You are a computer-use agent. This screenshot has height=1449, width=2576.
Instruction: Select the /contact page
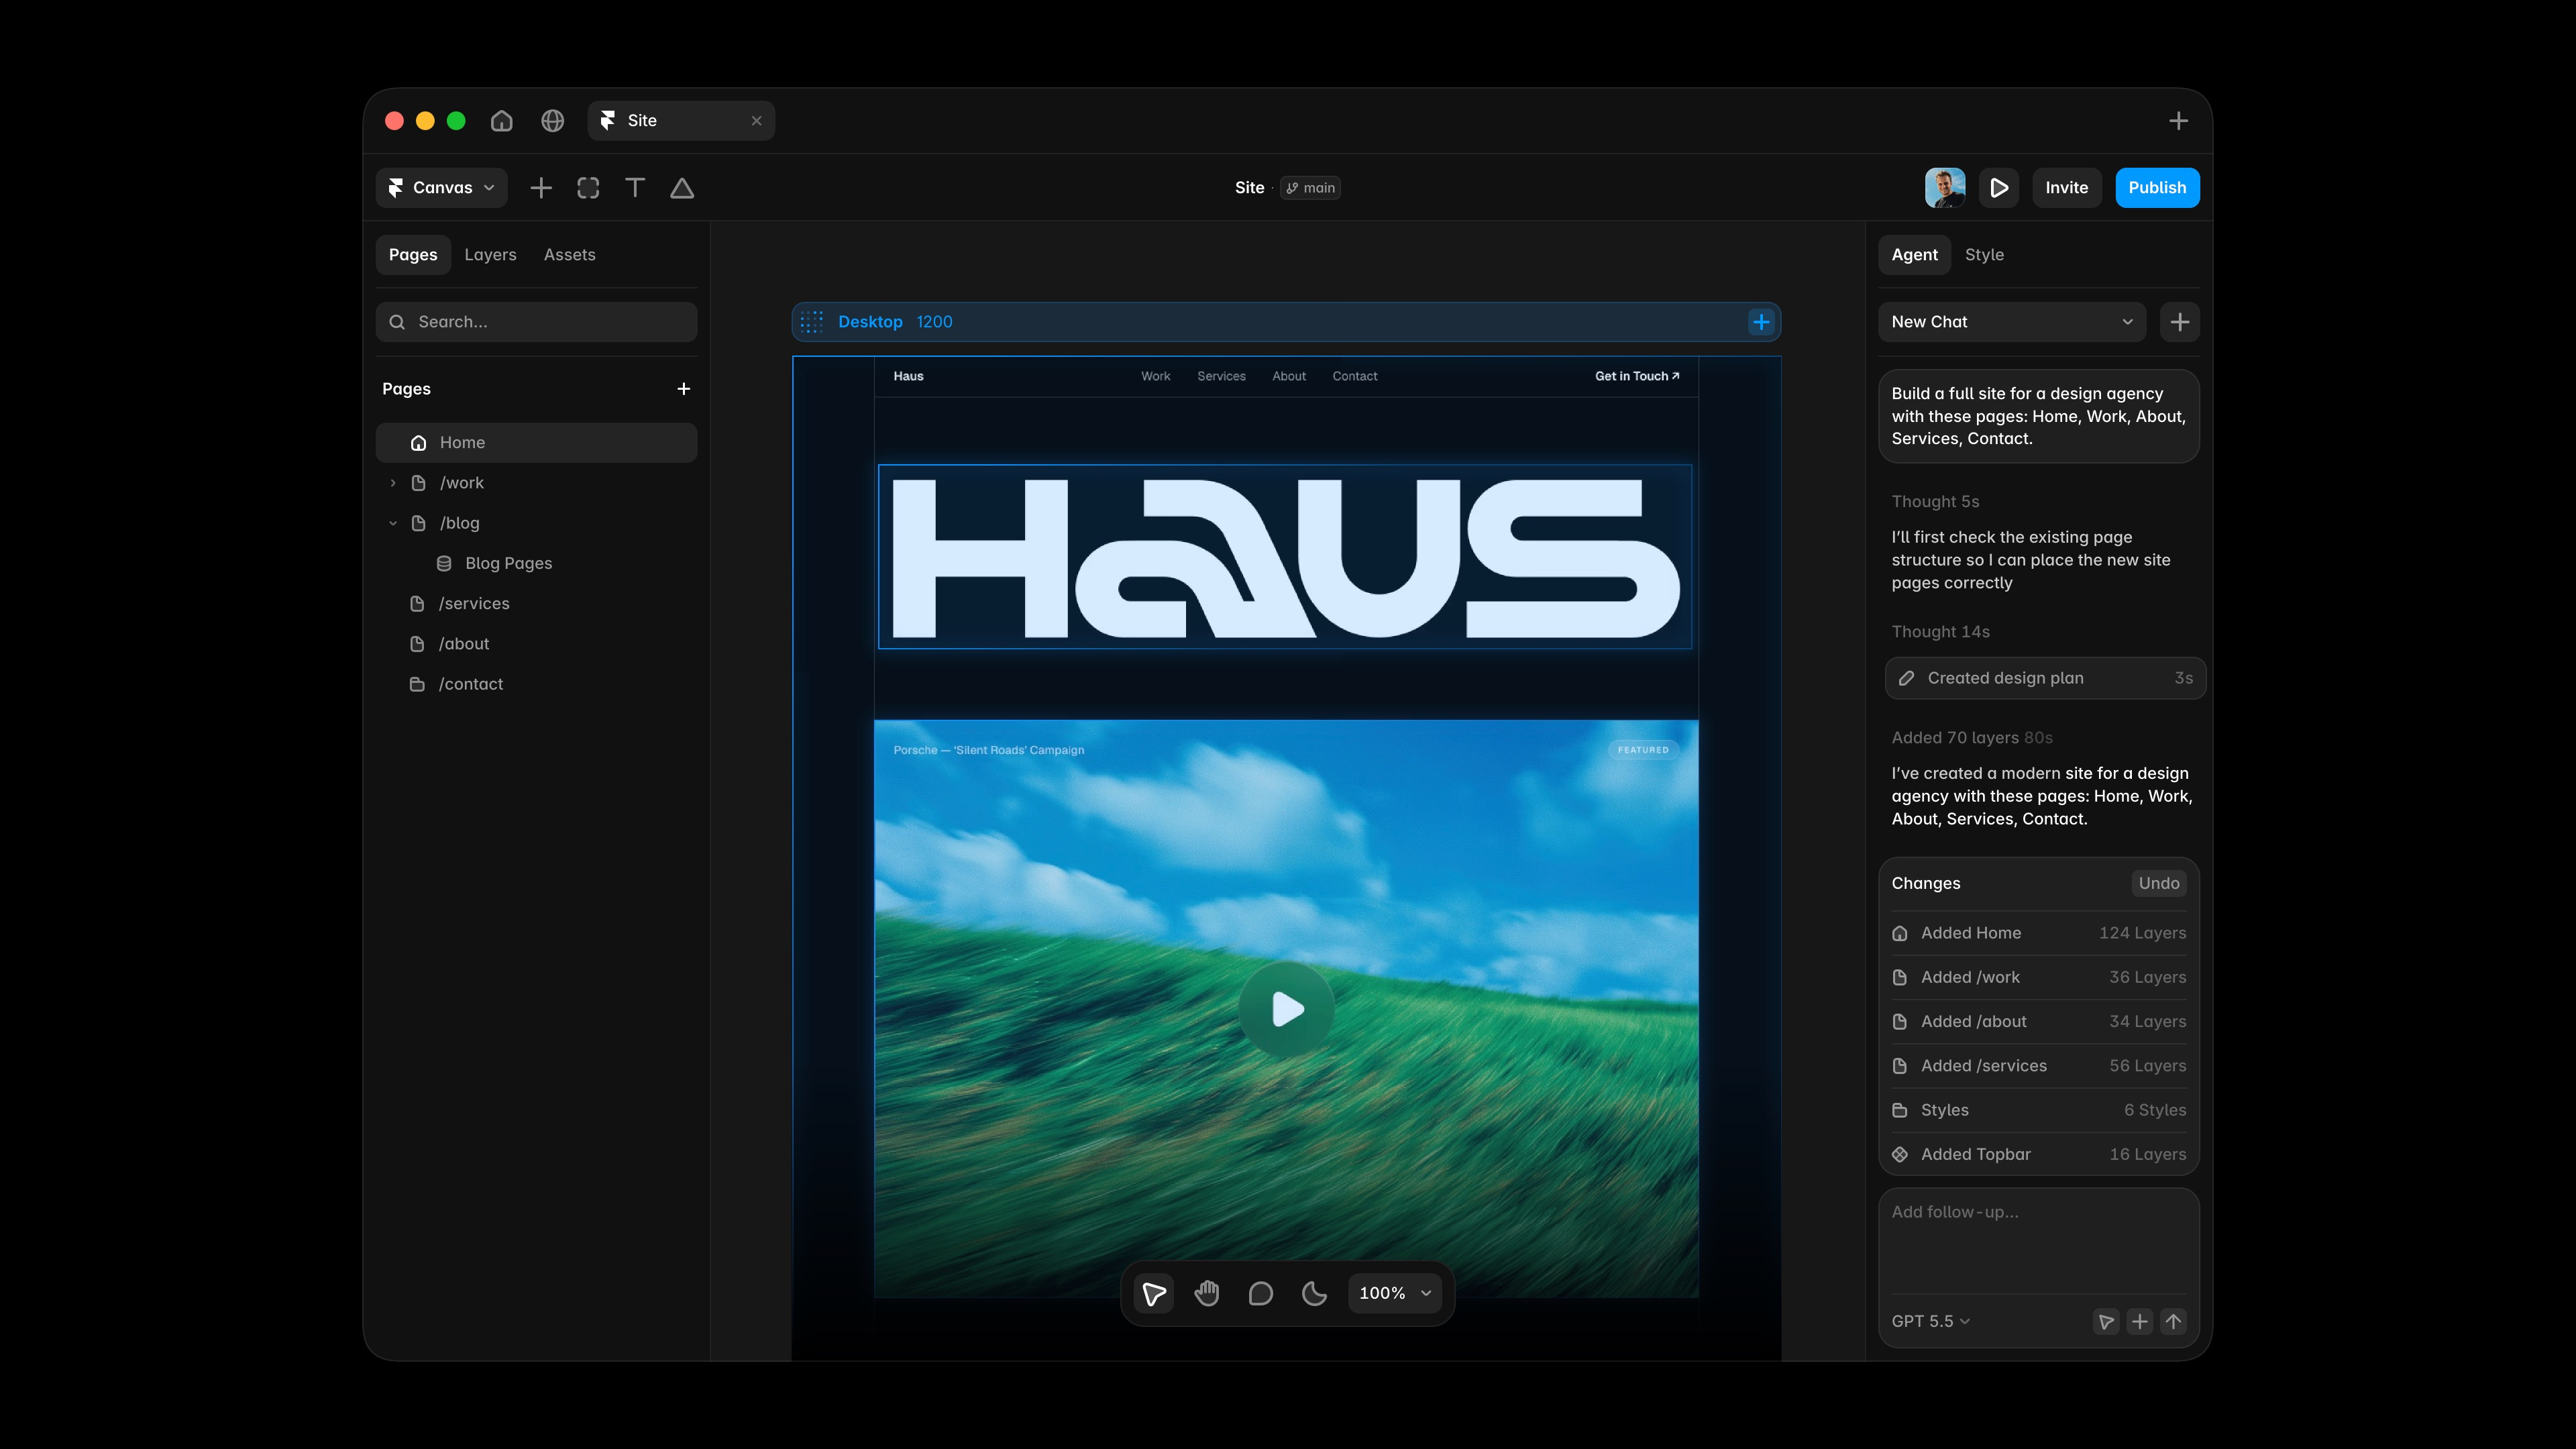536,684
